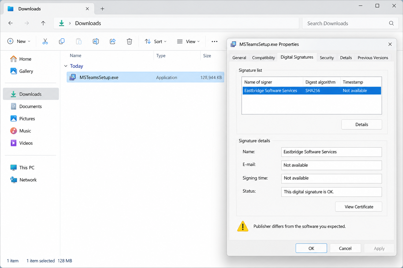Select Home in the navigation pane

tap(31, 59)
